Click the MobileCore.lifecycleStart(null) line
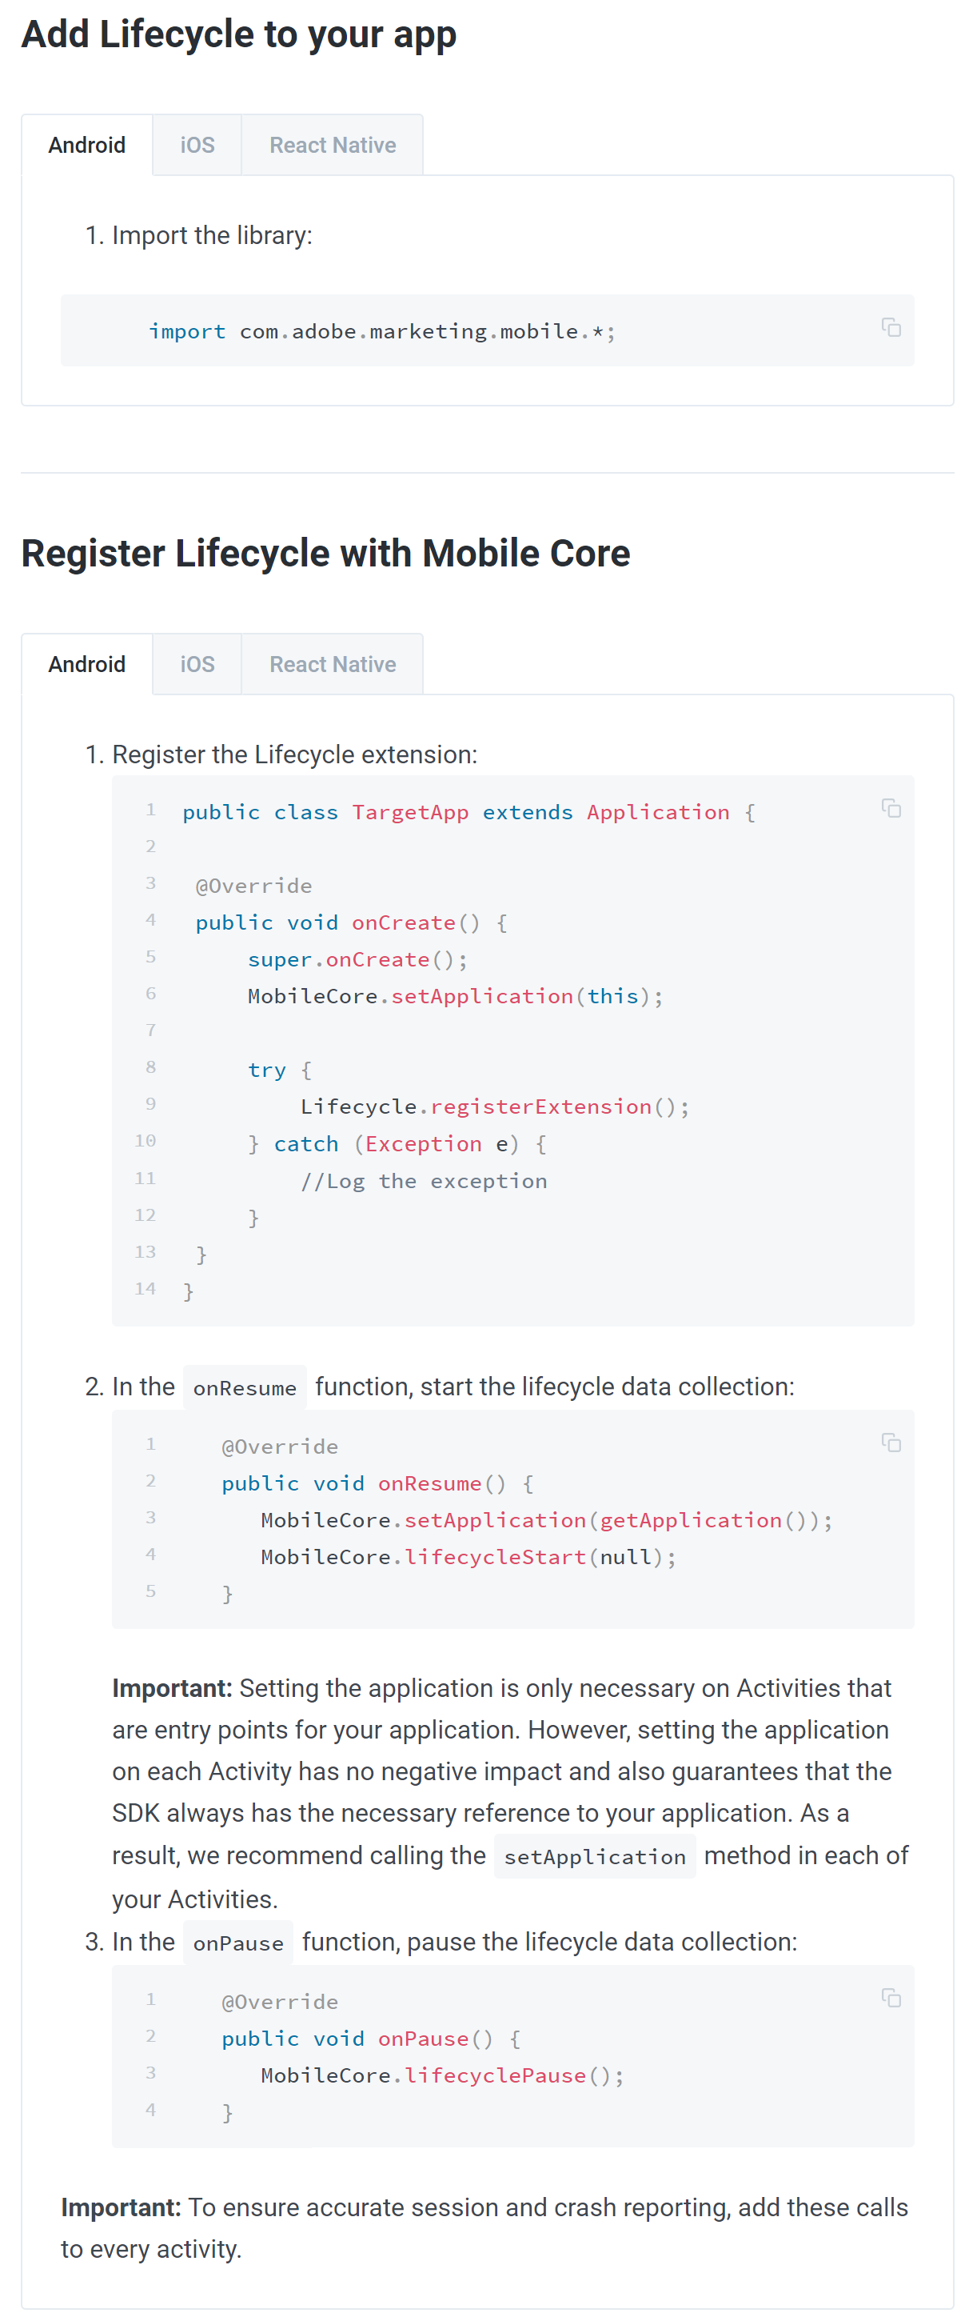This screenshot has width=961, height=2313. tap(469, 1556)
